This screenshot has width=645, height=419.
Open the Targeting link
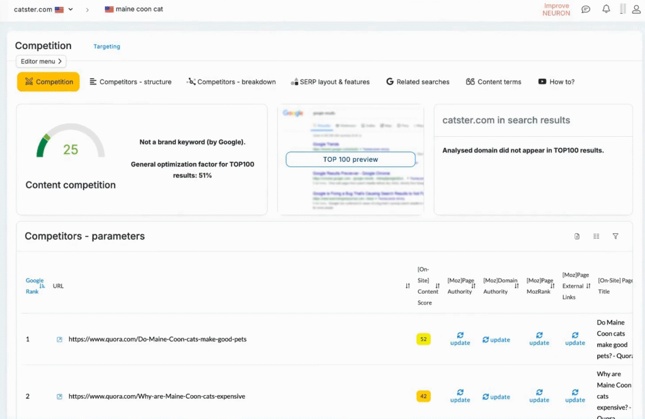[x=106, y=47]
